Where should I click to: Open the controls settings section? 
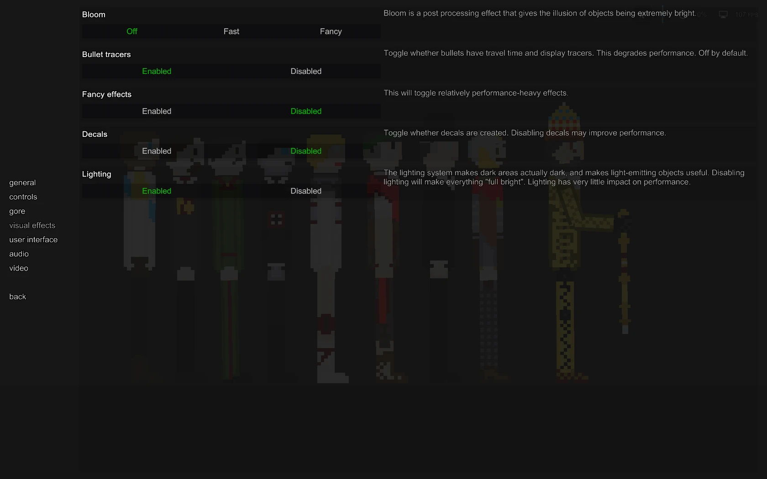click(x=23, y=197)
